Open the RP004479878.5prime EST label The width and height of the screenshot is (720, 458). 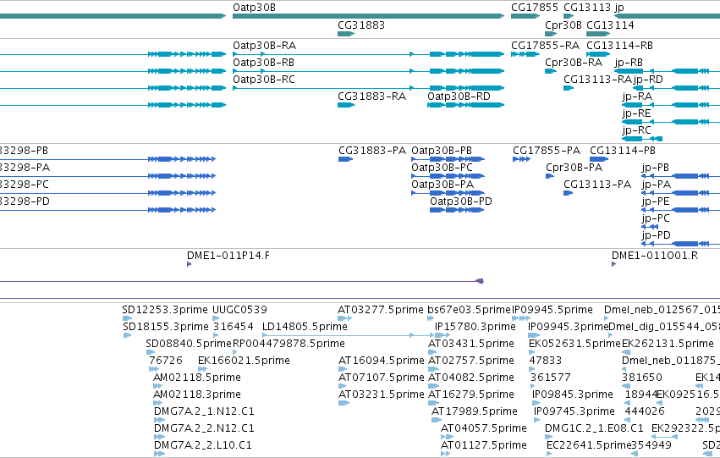pyautogui.click(x=289, y=344)
